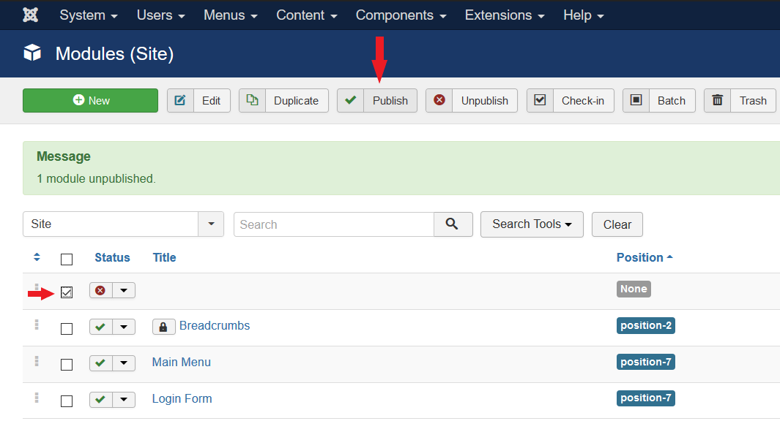Tick the Login Form row checkbox
This screenshot has height=421, width=780.
(x=67, y=401)
